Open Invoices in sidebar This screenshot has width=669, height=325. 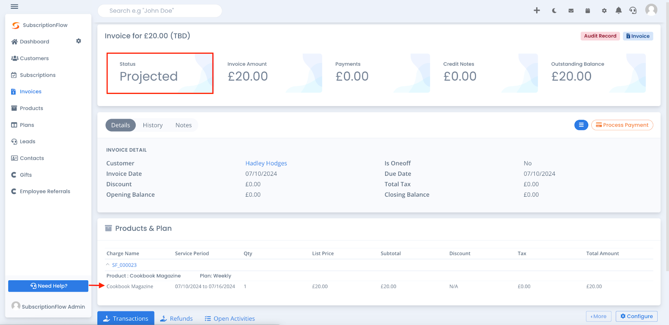(x=26, y=91)
